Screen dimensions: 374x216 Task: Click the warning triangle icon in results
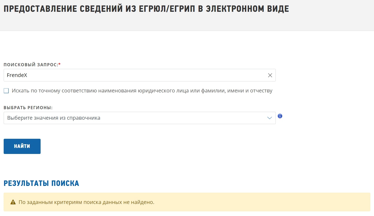click(x=13, y=202)
